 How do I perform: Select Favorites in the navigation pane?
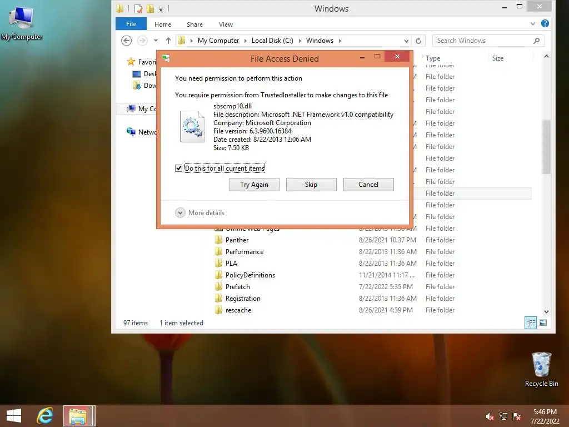pos(142,62)
